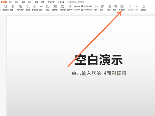Viewport: 155px width, 116px height.
Task: Open the Flowchart (流程图) tool
Action: (28, 7)
